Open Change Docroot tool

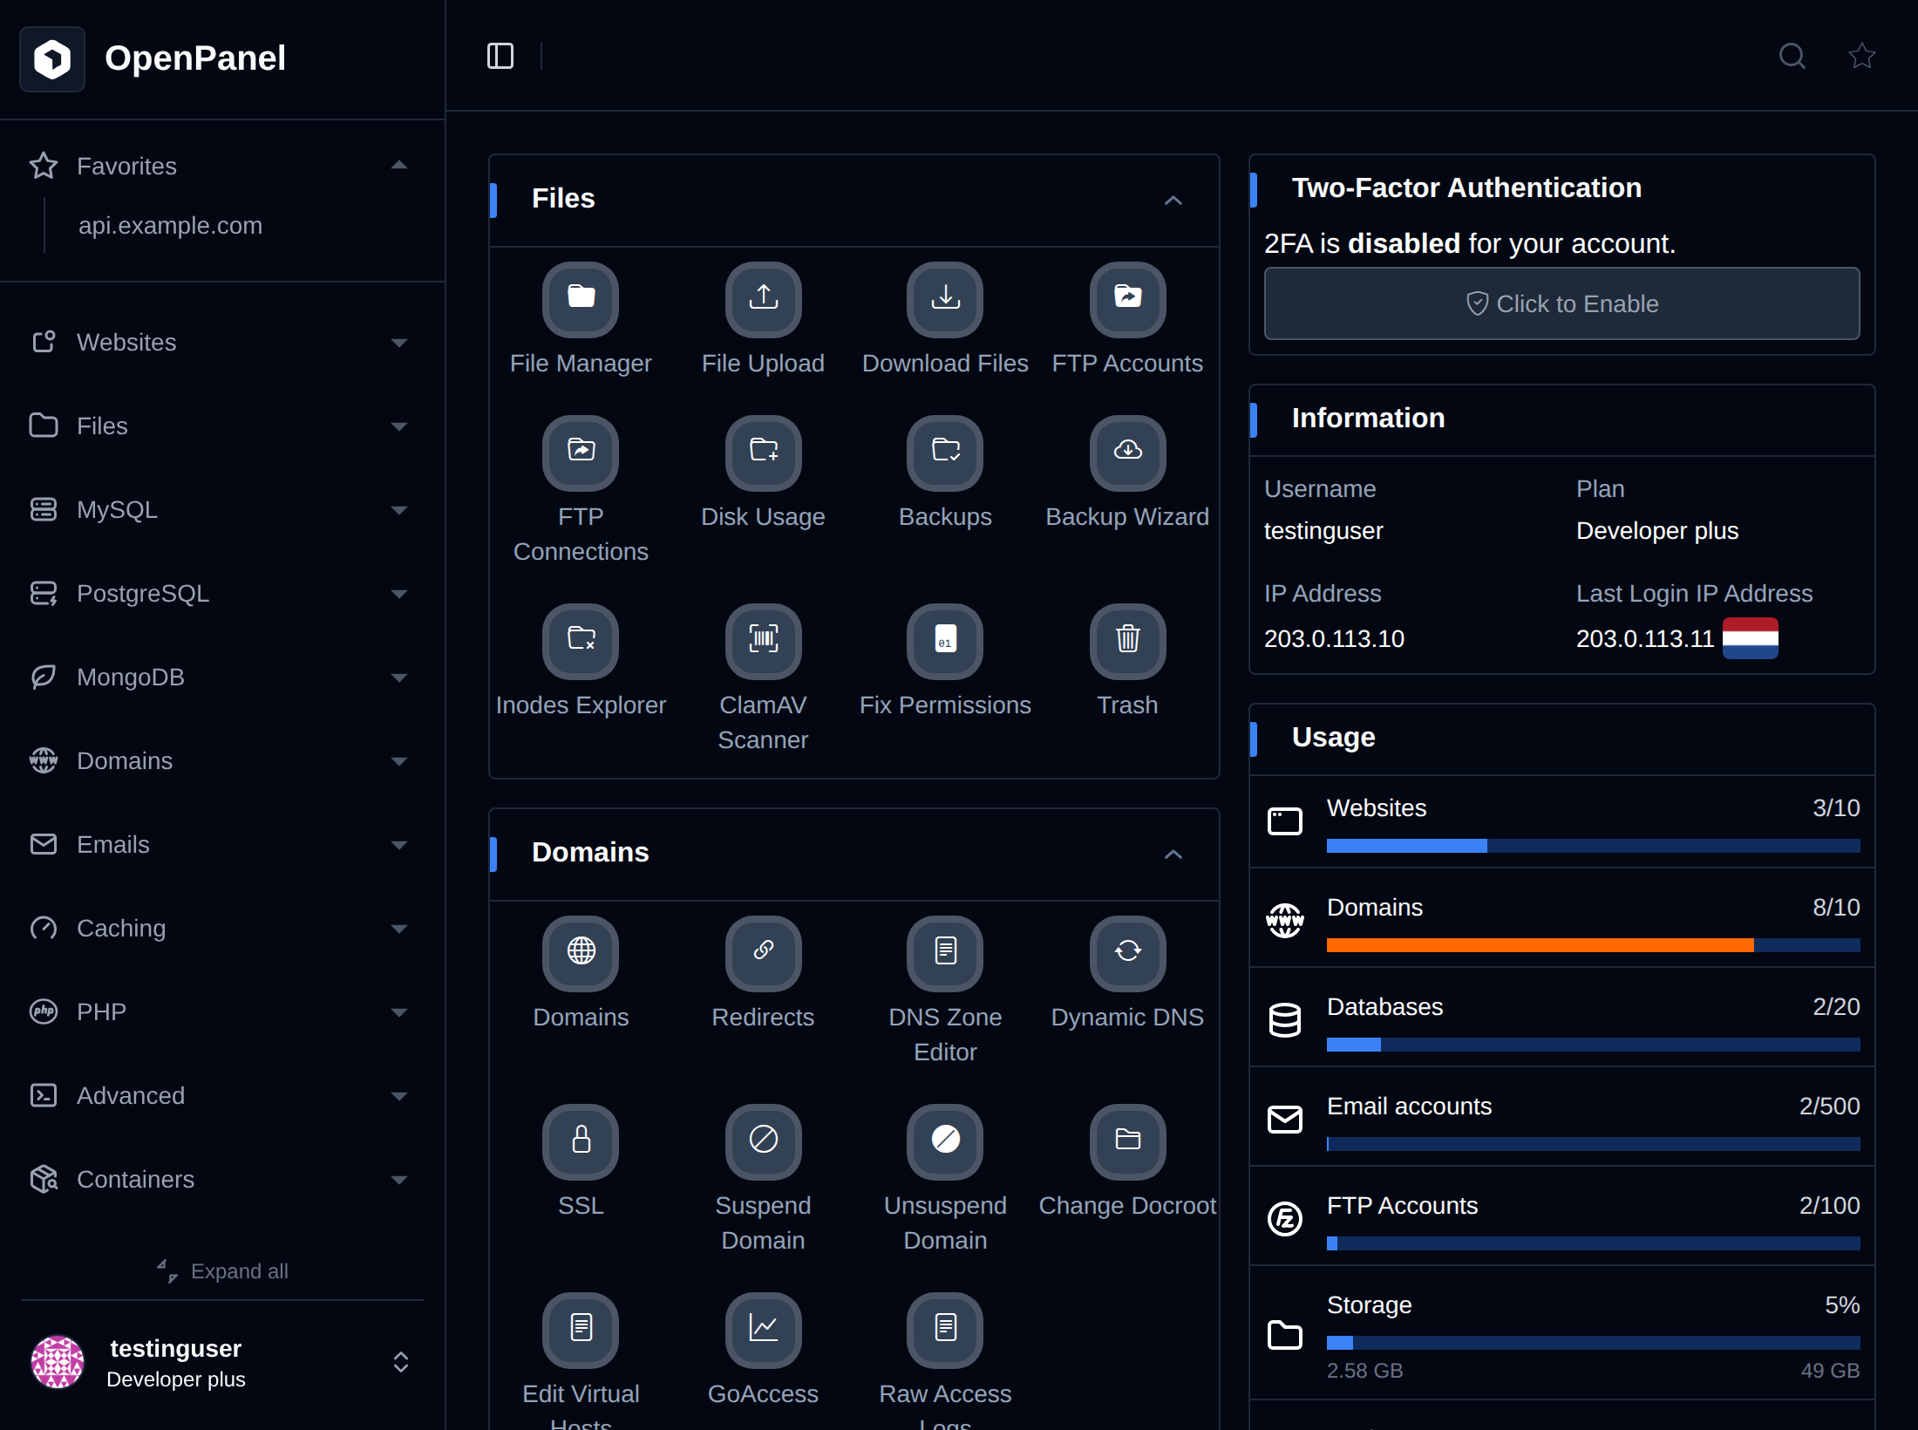click(x=1127, y=1141)
